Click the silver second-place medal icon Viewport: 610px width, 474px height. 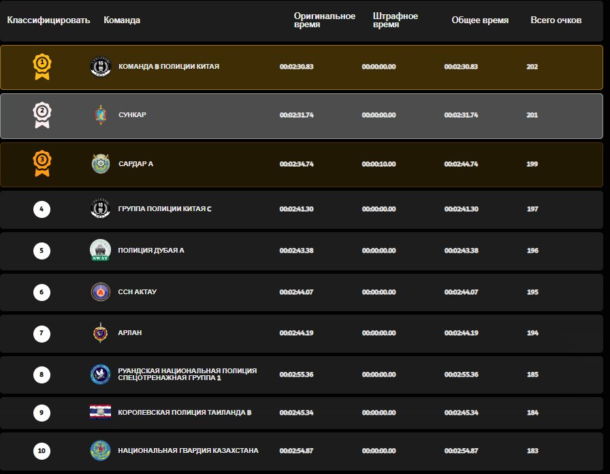click(x=42, y=115)
